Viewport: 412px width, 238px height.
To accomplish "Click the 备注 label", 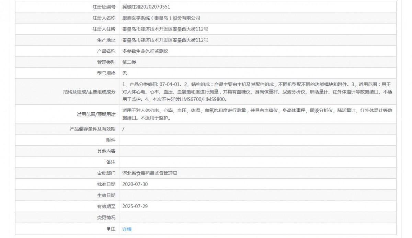I will (111, 162).
